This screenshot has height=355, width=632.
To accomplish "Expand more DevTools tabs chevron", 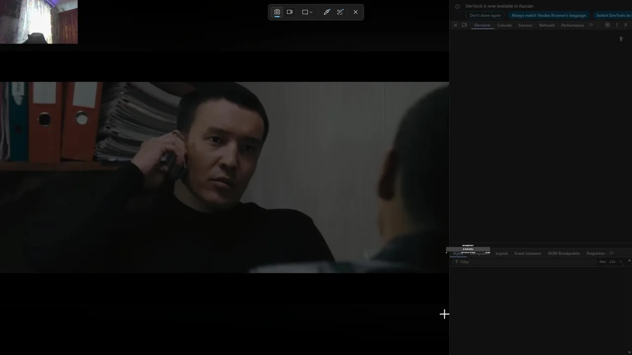I will click(591, 25).
